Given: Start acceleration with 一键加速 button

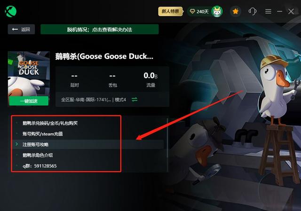Looking at the screenshot, I should [29, 101].
